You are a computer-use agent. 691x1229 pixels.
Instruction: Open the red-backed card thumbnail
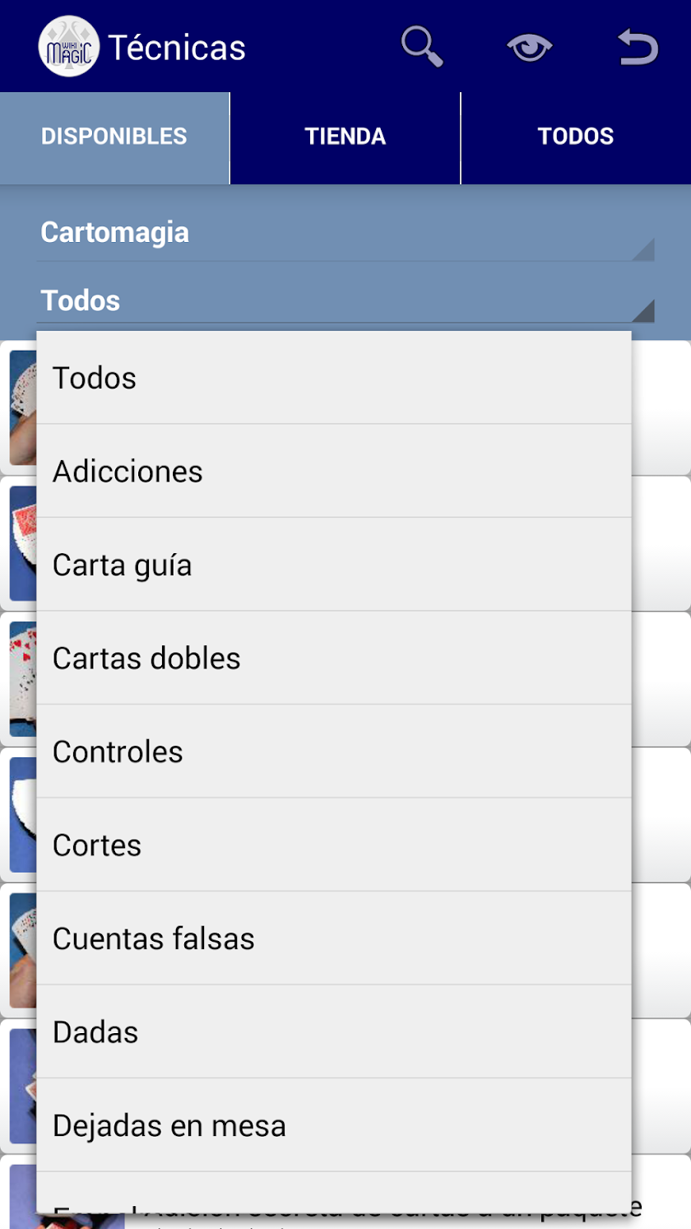click(23, 543)
